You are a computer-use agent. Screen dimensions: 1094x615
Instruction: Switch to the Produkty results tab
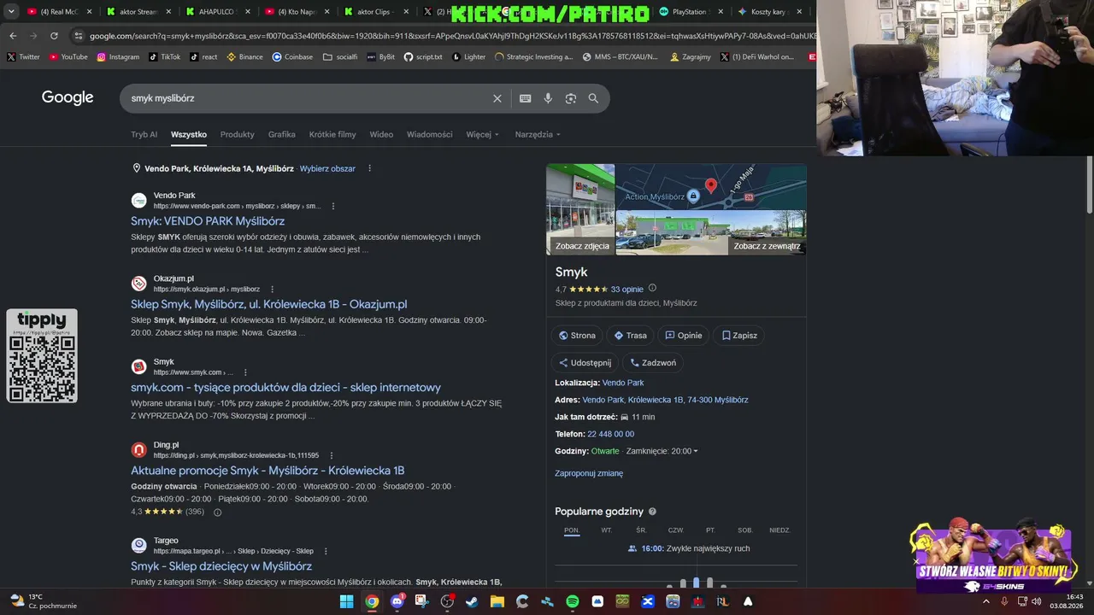point(238,134)
